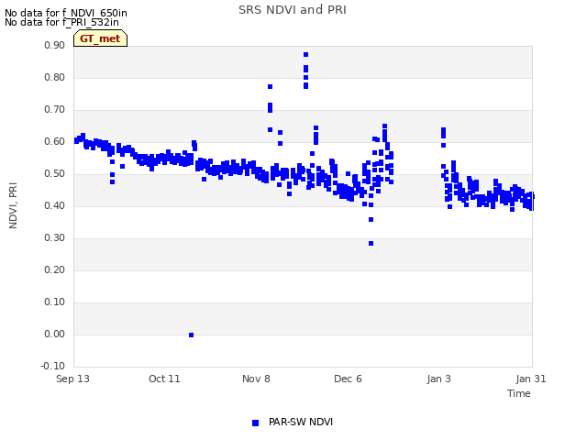
Task: Click the Dec 6 x-axis tick label
Action: pyautogui.click(x=348, y=379)
